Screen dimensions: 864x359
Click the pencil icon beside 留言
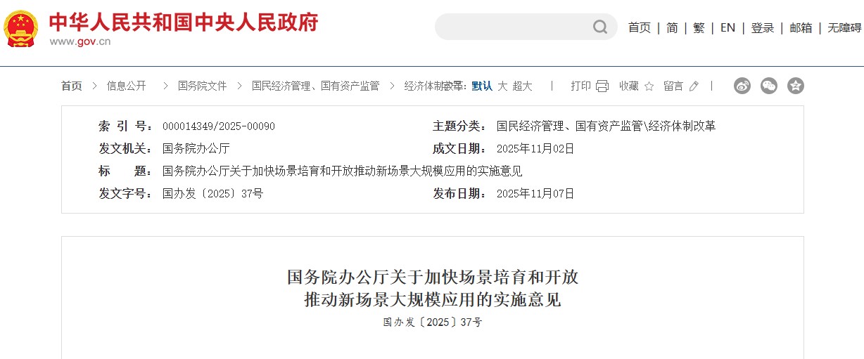pyautogui.click(x=694, y=86)
